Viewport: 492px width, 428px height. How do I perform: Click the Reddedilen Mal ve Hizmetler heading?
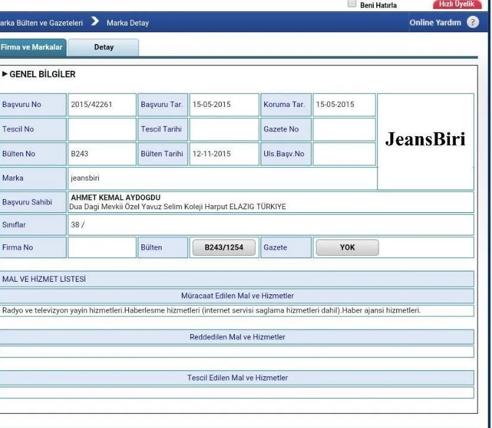pyautogui.click(x=237, y=337)
